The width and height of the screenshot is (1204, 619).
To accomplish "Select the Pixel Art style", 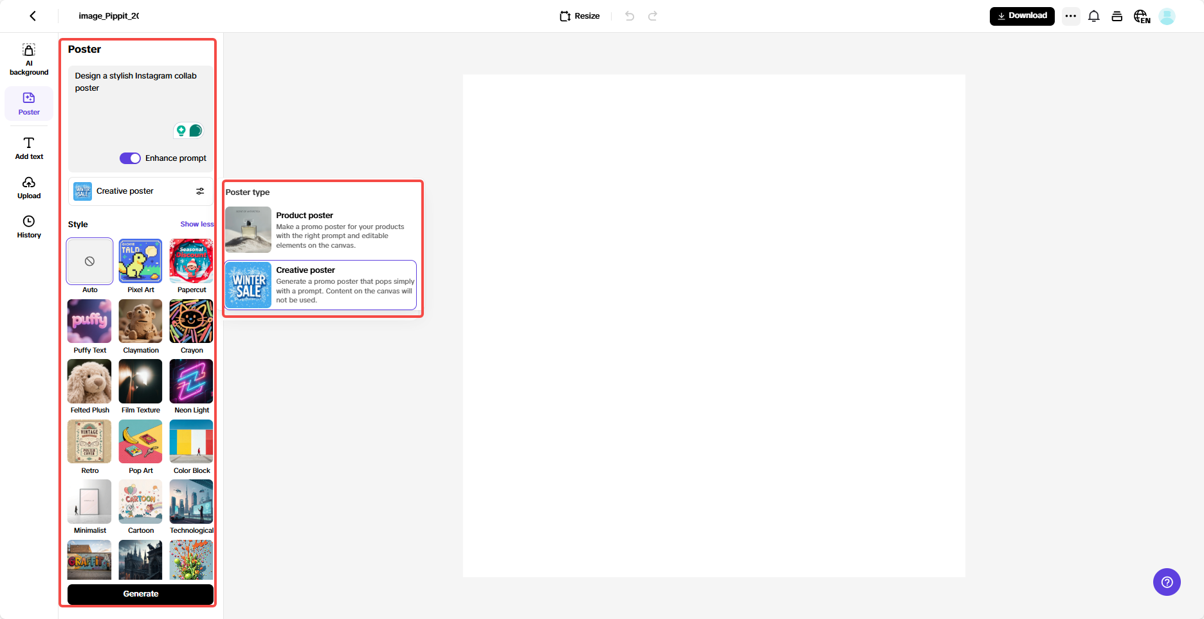I will click(140, 261).
